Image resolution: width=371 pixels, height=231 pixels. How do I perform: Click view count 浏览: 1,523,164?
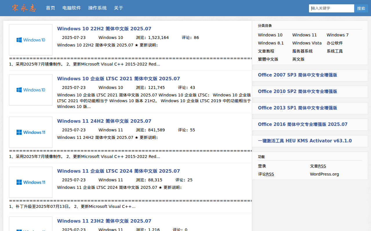click(x=152, y=38)
